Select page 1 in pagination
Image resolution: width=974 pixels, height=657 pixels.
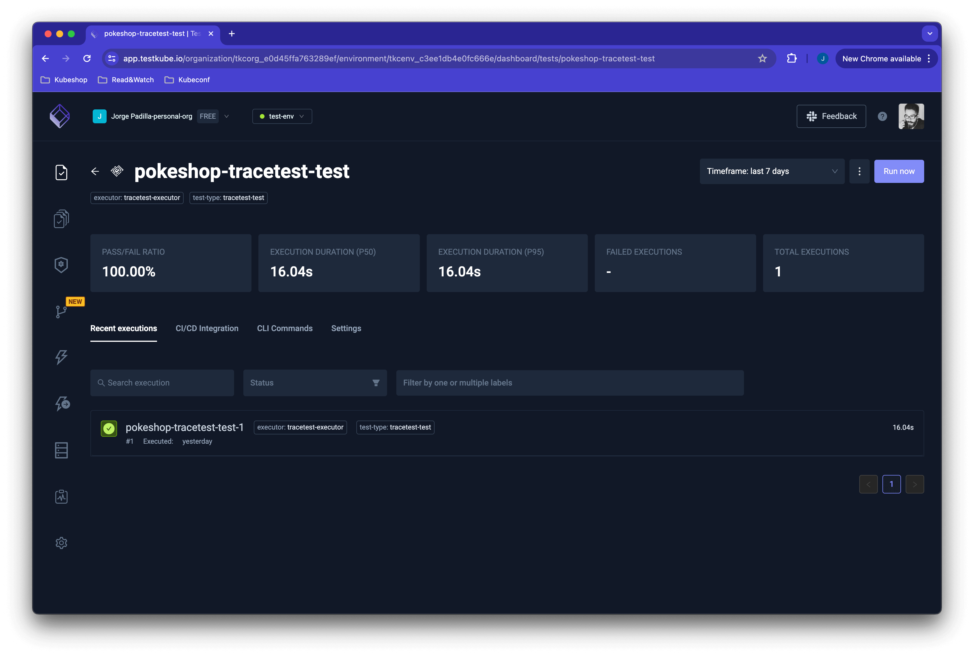891,484
